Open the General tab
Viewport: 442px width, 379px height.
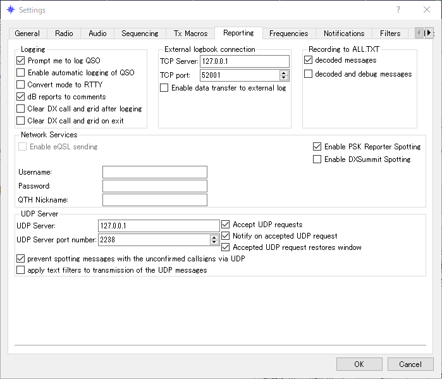27,34
